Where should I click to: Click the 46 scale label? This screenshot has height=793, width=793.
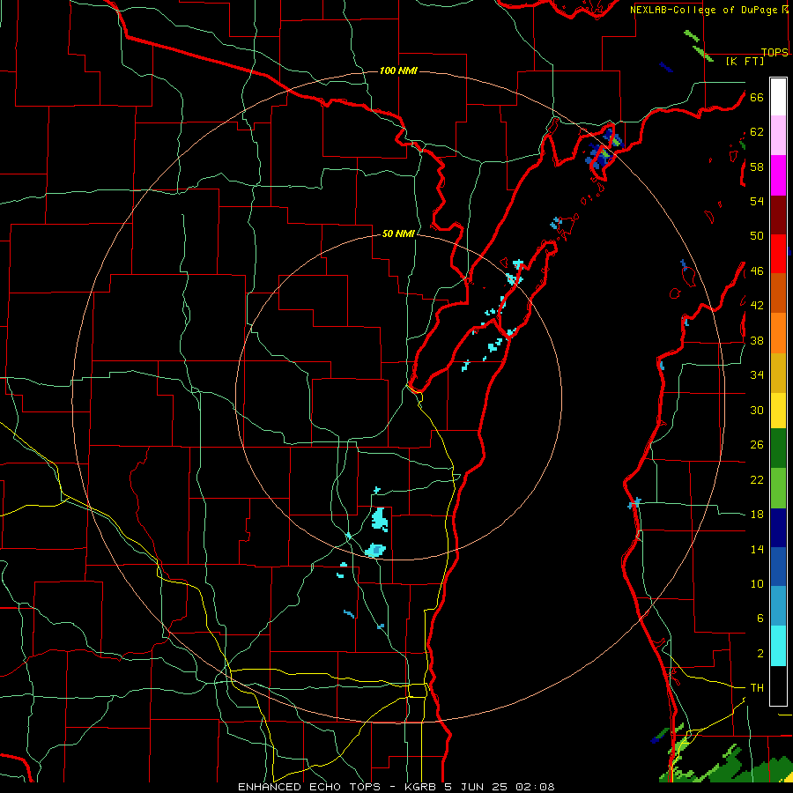click(757, 271)
